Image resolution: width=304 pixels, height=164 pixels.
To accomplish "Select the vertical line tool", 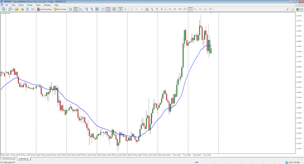I will pos(131,9).
